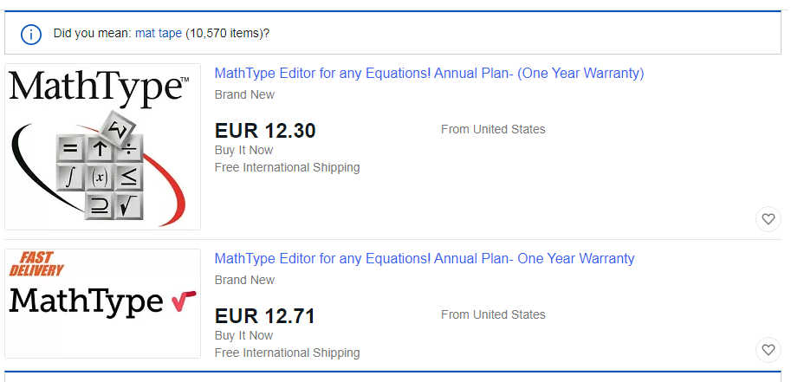Click the EUR 12.71 price

coord(265,316)
